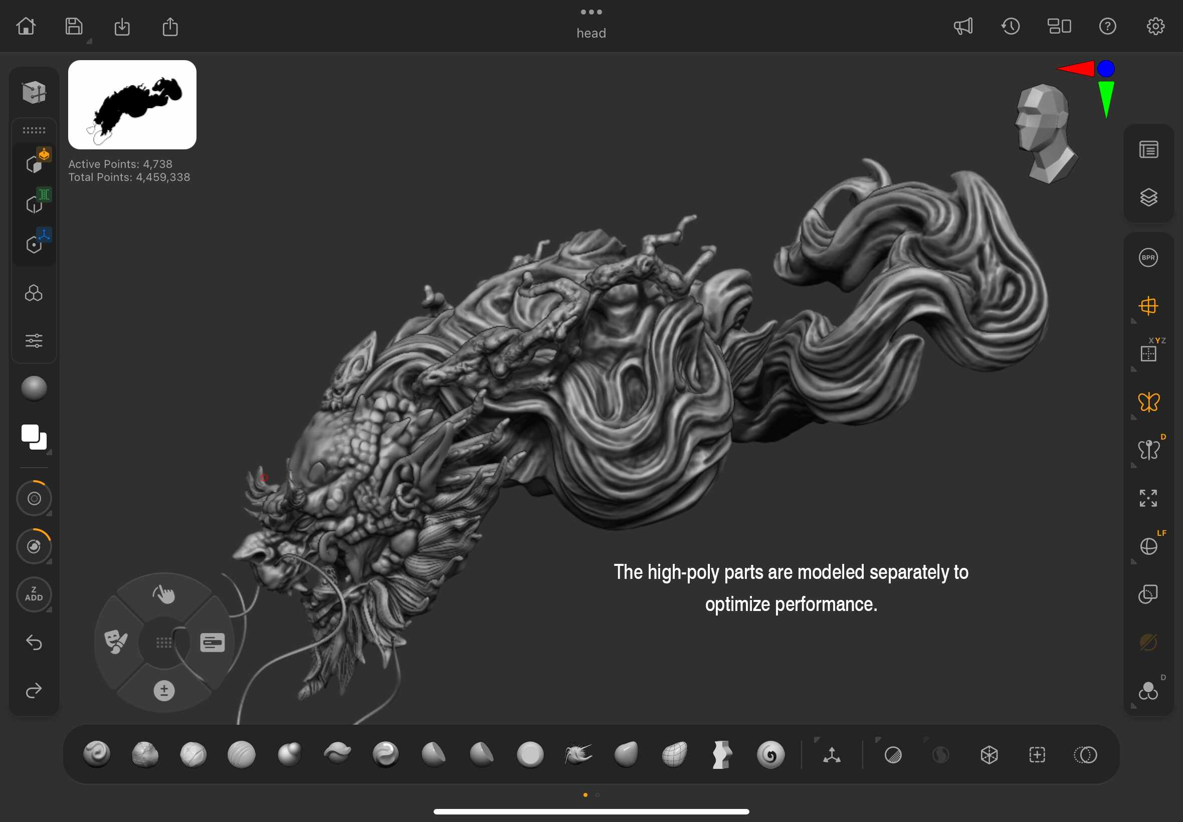Screen dimensions: 1183x822
Task: Select the Snake Hook brush
Action: tap(578, 754)
